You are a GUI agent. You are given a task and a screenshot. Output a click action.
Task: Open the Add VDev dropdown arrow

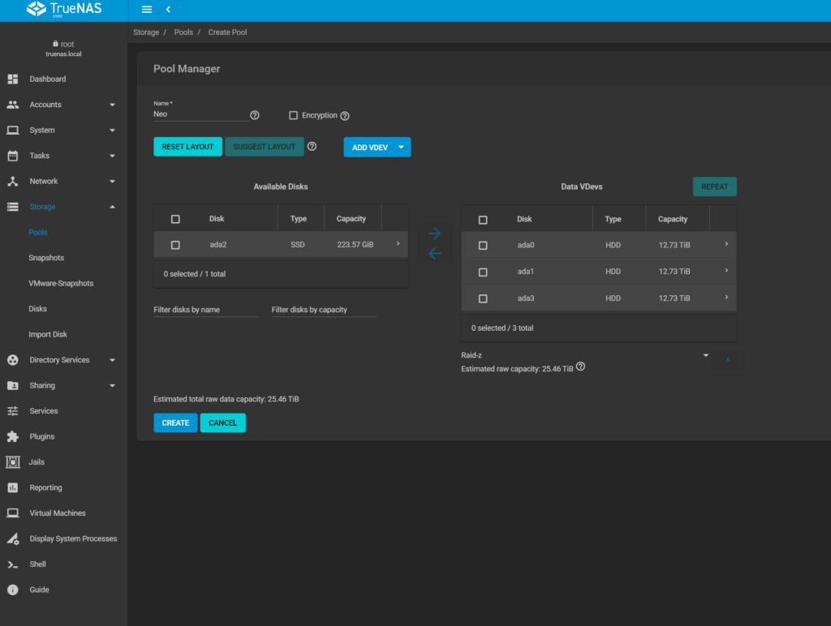click(x=401, y=147)
